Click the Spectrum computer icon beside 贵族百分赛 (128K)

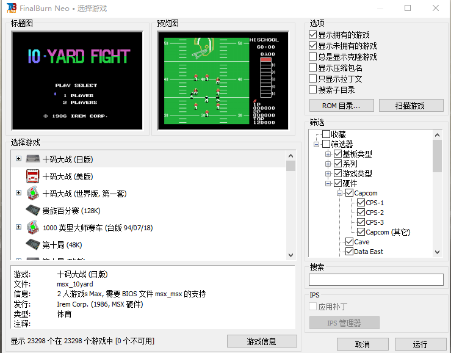tap(33, 211)
